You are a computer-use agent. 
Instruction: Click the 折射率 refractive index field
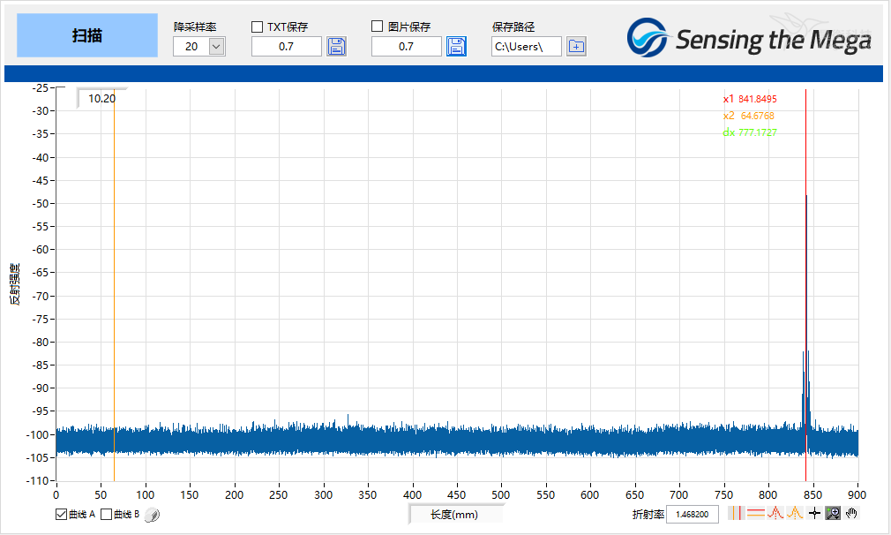click(693, 514)
